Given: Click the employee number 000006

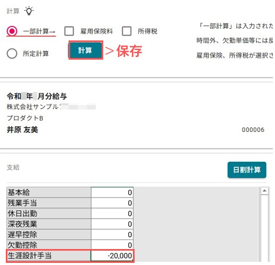Looking at the screenshot, I should [x=253, y=130].
